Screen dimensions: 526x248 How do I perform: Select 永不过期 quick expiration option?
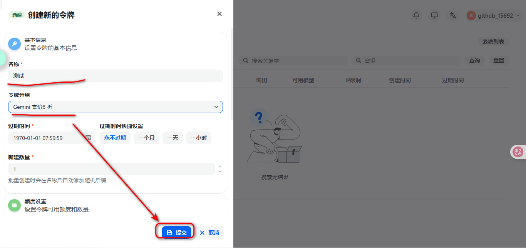[x=115, y=138]
